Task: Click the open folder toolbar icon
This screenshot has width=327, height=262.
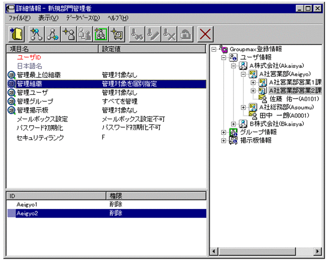Action: click(x=17, y=34)
